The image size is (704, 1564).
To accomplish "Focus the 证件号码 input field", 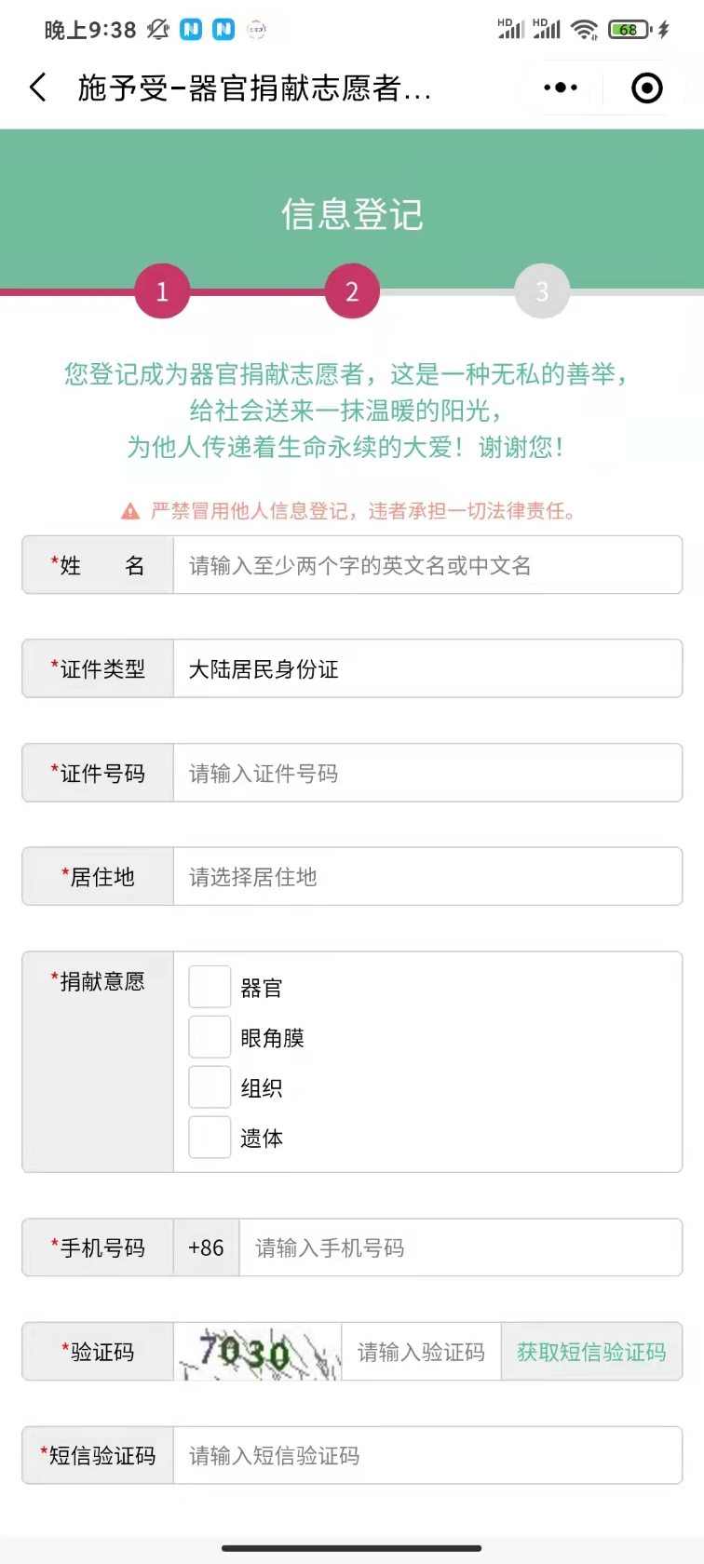I will (x=426, y=773).
